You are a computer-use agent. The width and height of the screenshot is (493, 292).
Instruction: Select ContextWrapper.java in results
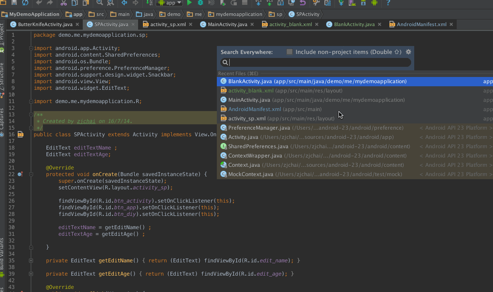click(x=355, y=156)
